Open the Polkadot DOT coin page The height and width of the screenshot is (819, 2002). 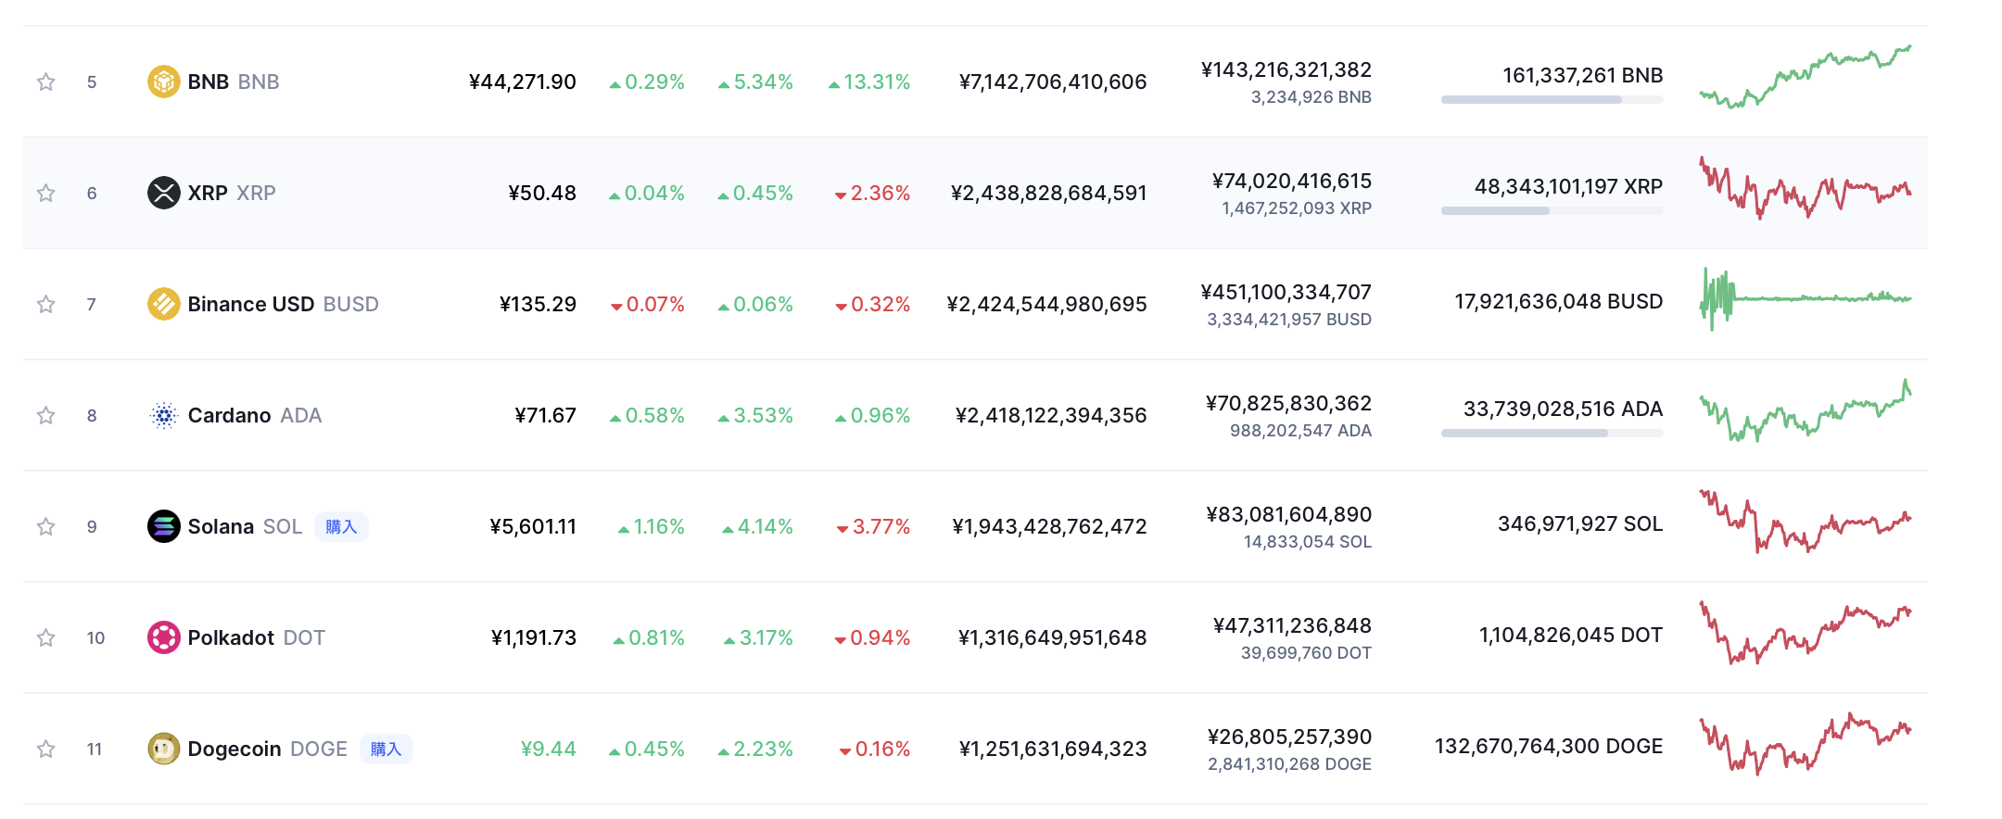(x=232, y=637)
